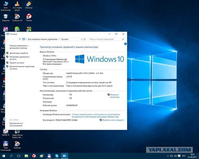Click the Система breadcrumb segment

[64, 39]
